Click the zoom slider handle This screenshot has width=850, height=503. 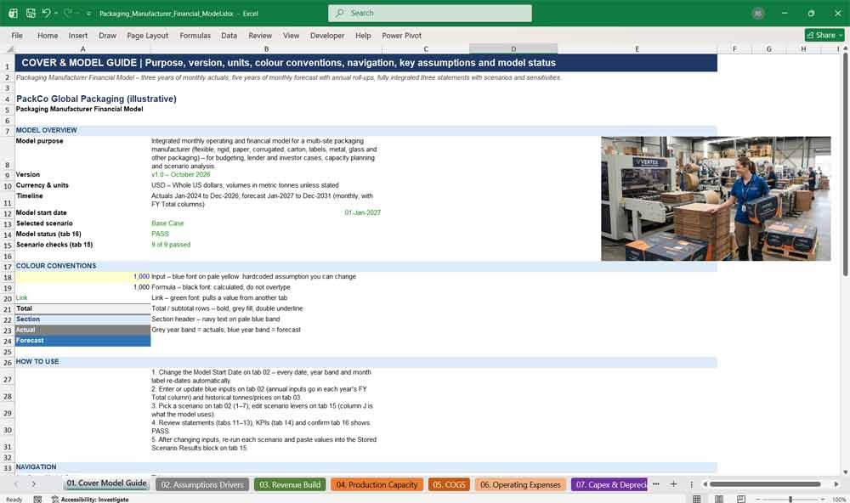point(790,499)
